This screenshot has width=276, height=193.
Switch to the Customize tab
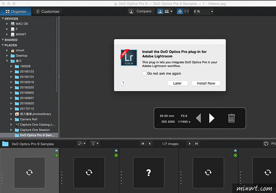click(48, 11)
